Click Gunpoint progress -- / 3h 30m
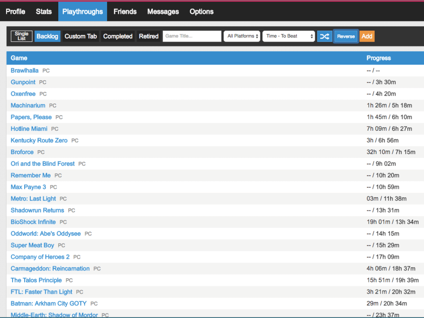The image size is (424, 318). [x=381, y=82]
